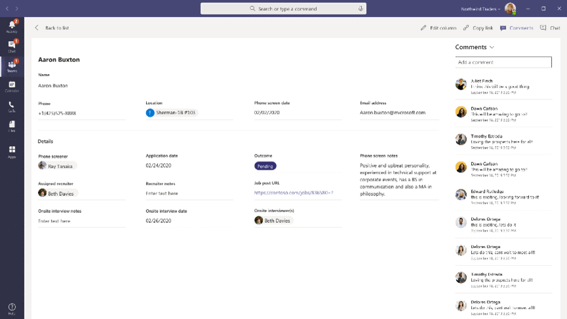567x319 pixels.
Task: Click Edward Rutledge's comment text
Action: [x=505, y=197]
